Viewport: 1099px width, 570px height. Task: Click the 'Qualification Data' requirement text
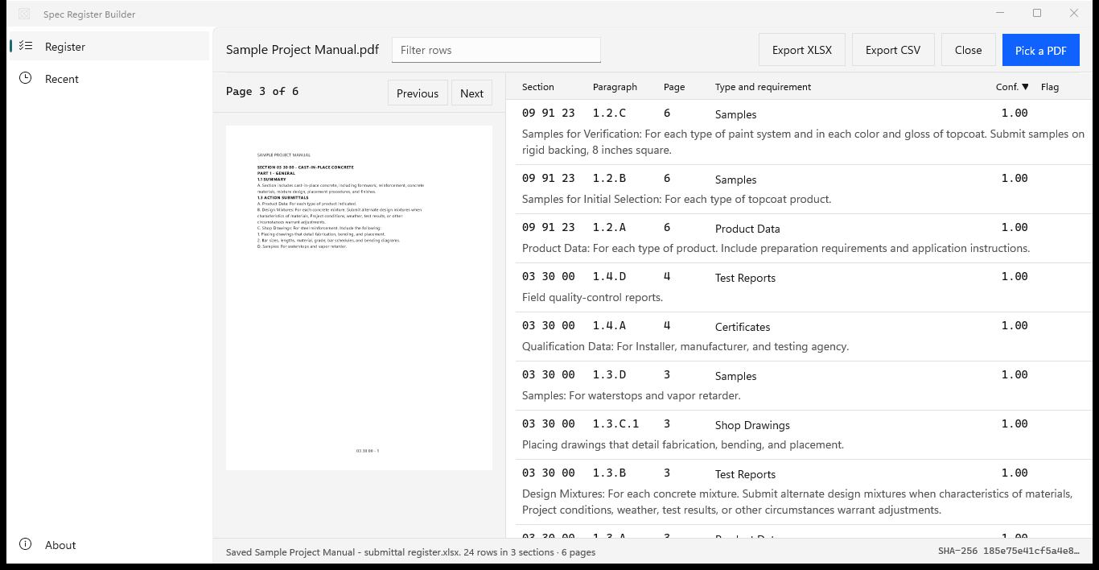(x=685, y=346)
